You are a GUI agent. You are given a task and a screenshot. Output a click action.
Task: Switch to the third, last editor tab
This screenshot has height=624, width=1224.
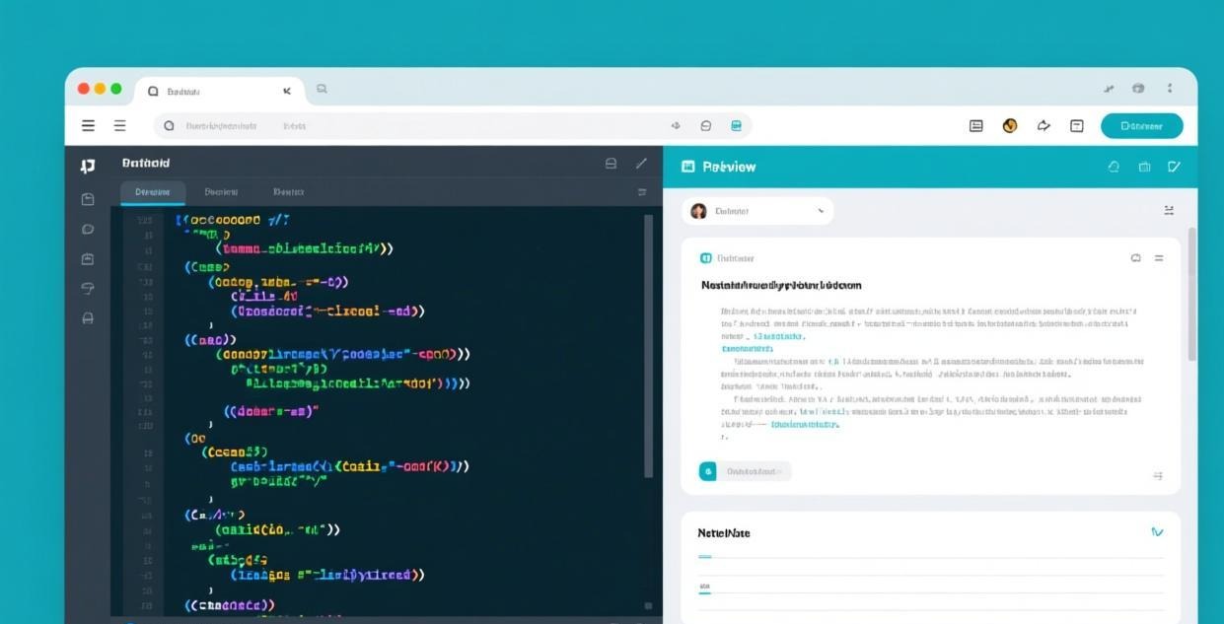288,192
